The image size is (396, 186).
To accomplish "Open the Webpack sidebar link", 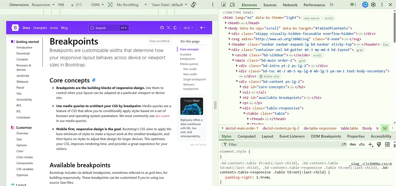I will coord(22,82).
